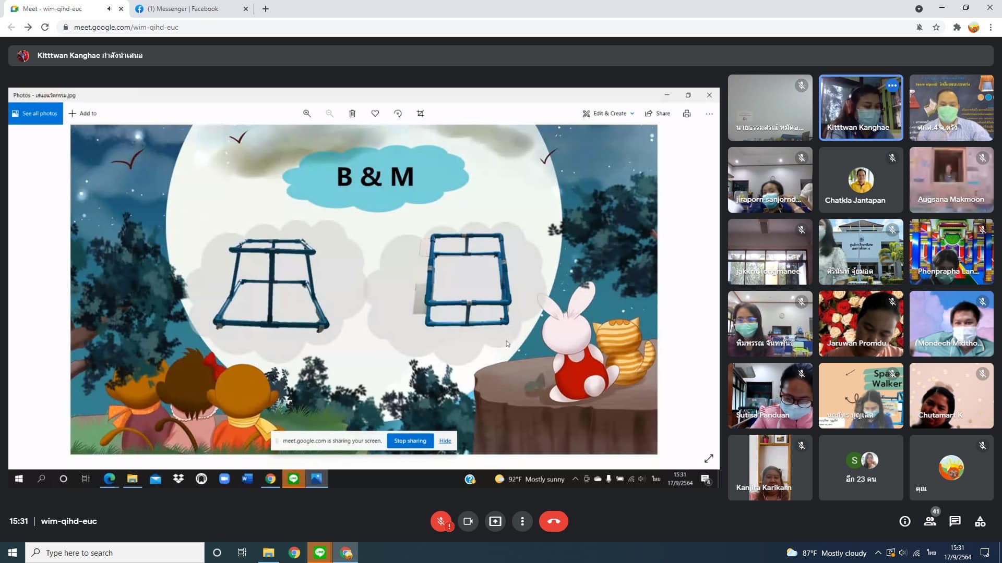Click Share in Photos toolbar
The image size is (1002, 563).
click(658, 113)
